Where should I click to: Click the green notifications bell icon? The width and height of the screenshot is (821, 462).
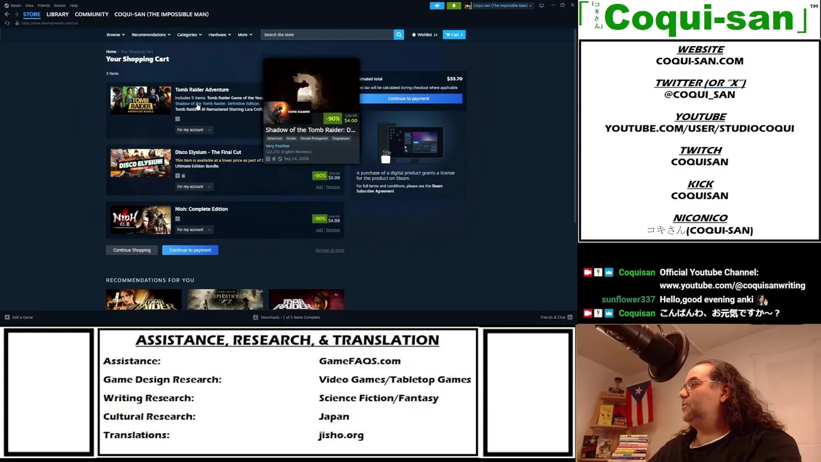click(453, 5)
